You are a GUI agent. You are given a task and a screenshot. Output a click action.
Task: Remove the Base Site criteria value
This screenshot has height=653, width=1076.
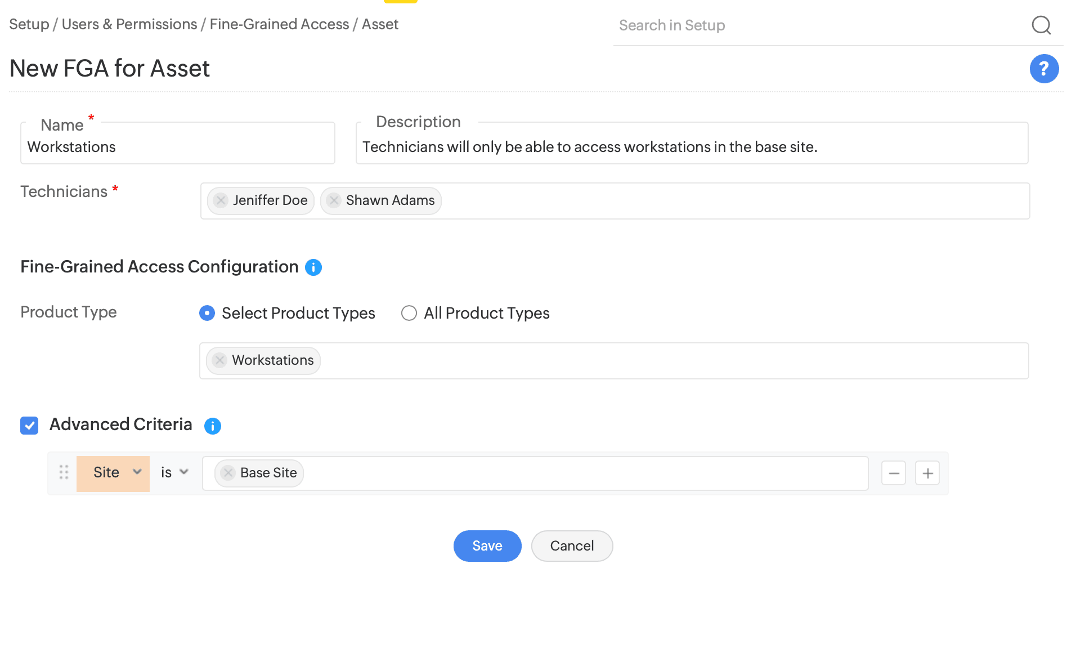tap(228, 473)
